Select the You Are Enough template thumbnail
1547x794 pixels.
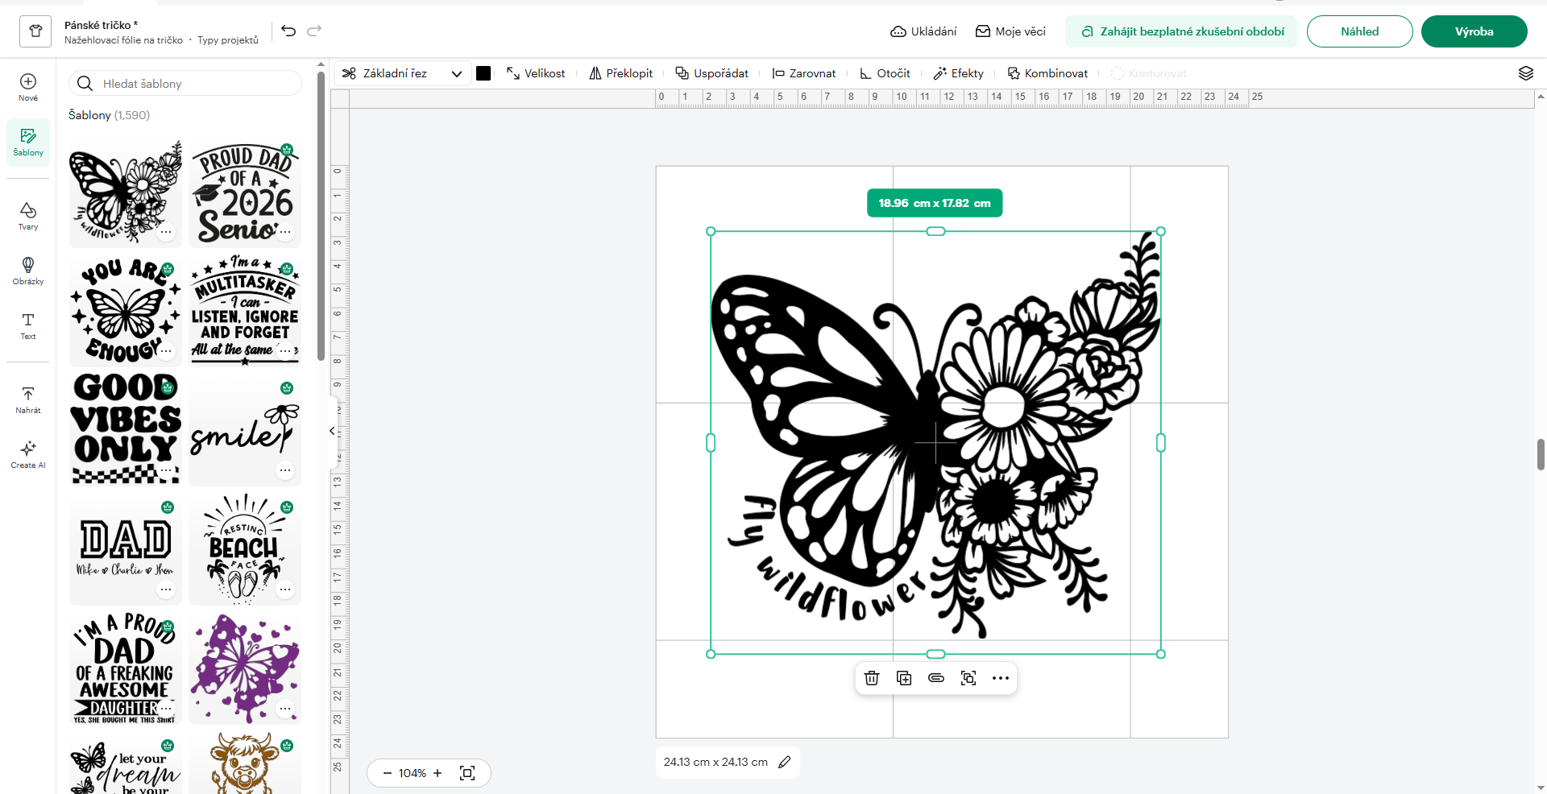point(125,311)
